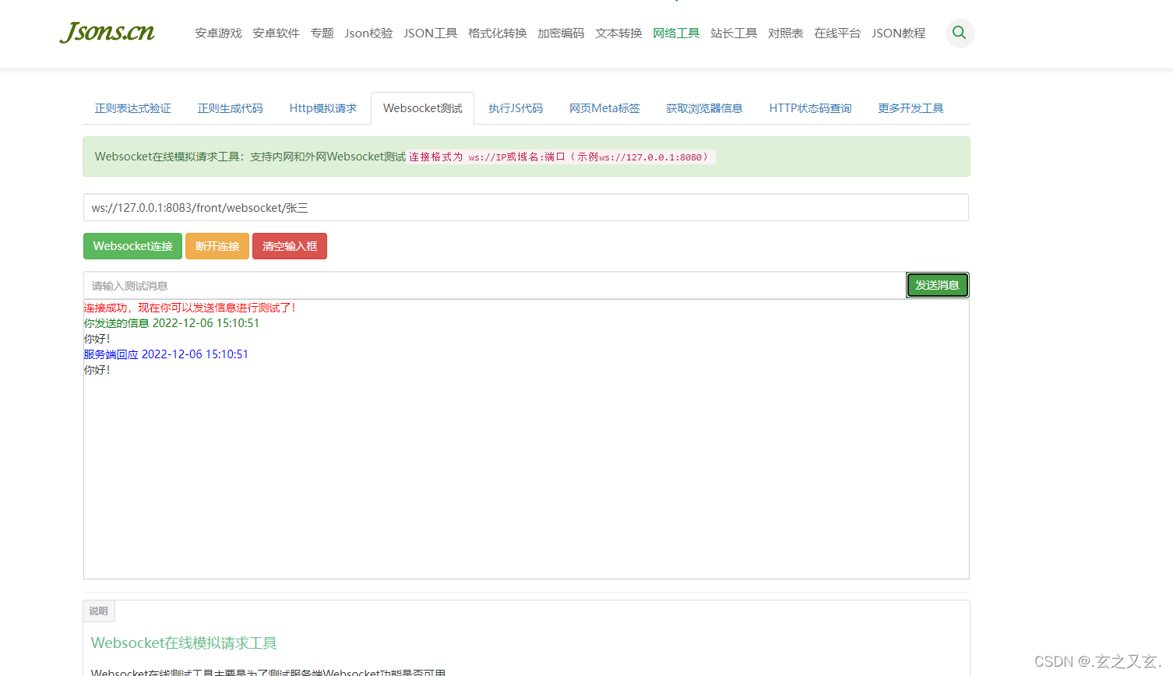Click the 请输入测试消息 message input
Screen dimensions: 1173x676
coord(467,285)
